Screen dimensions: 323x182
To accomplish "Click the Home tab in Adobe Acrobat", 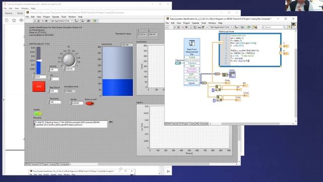I will 9,13.
